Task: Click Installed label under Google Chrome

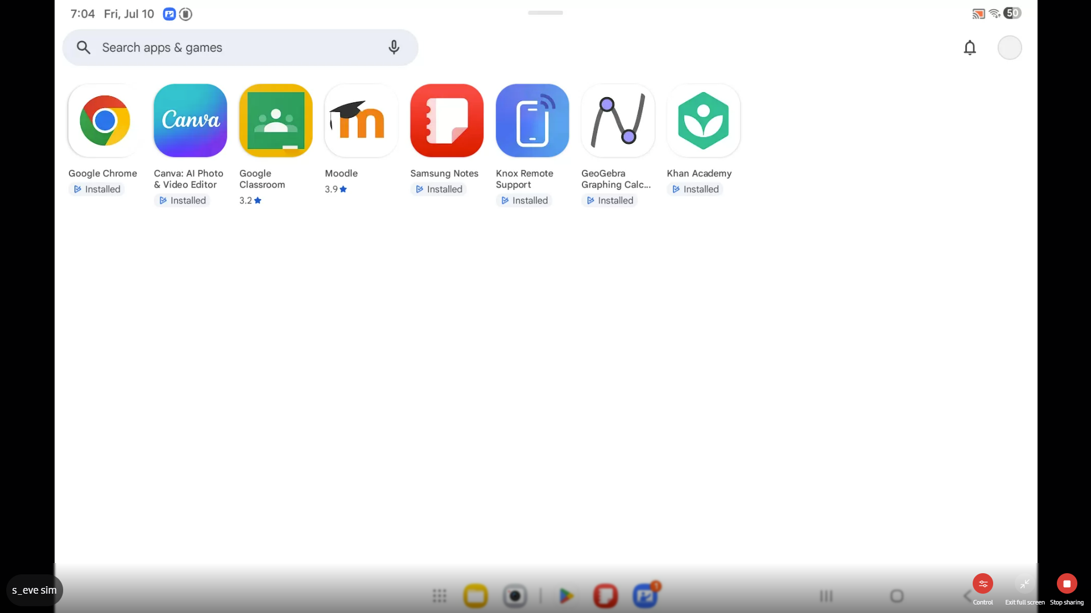Action: tap(97, 189)
